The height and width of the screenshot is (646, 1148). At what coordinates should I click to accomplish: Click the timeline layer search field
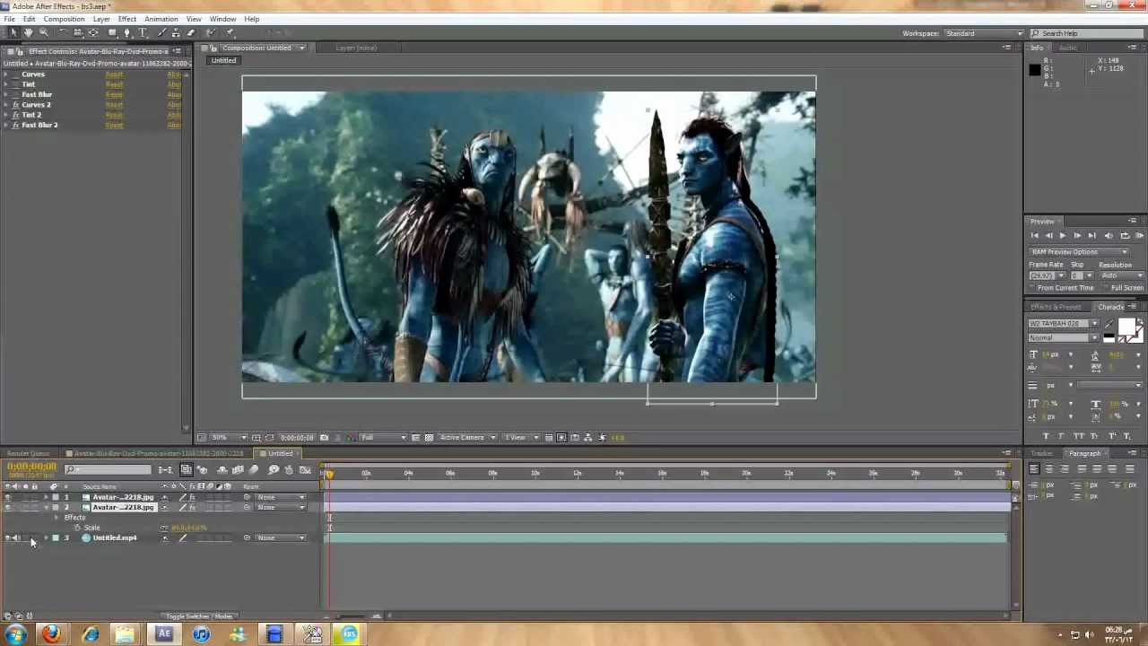108,469
